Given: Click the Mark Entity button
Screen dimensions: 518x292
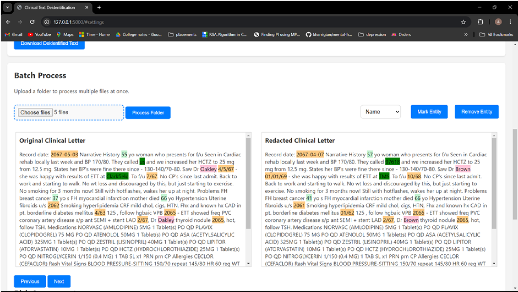Looking at the screenshot, I should pos(429,112).
